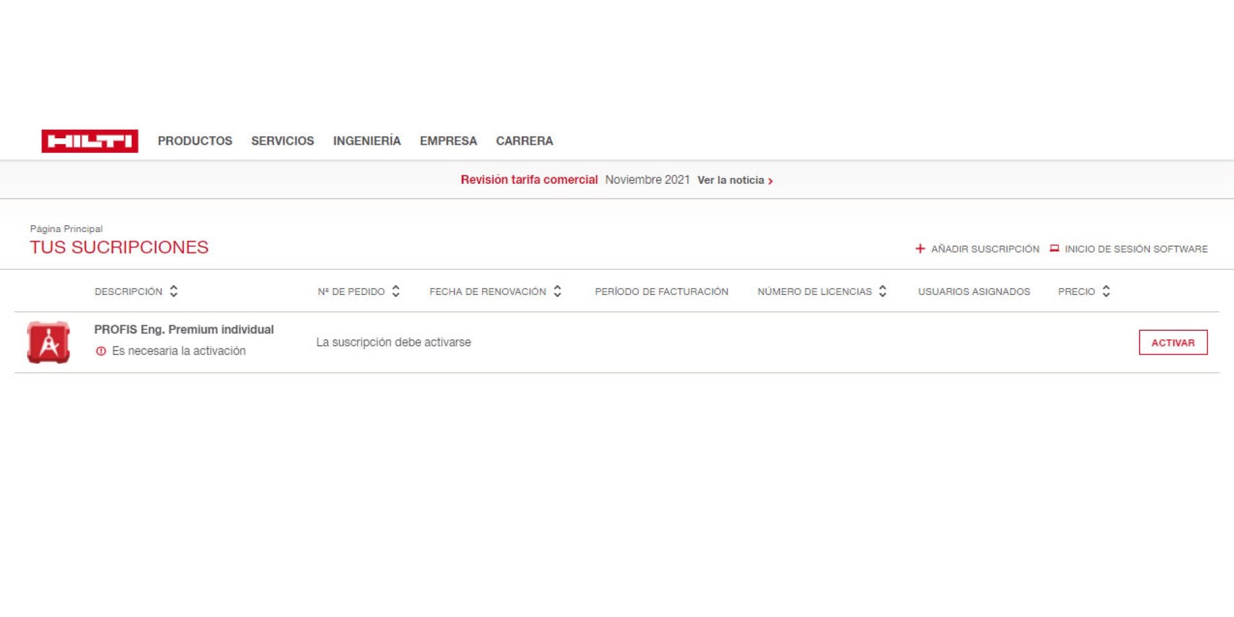
Task: Open PROFIS Eng. Premium individual subscription
Action: 184,330
